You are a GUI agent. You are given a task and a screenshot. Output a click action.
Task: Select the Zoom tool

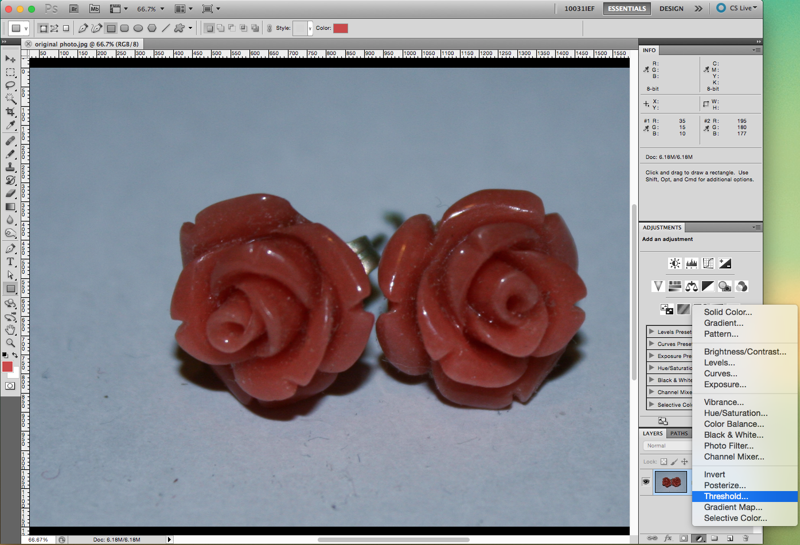[10, 343]
